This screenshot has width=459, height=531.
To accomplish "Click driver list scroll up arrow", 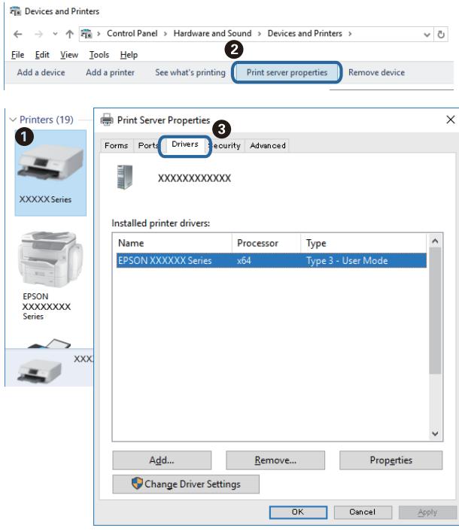I will click(435, 241).
